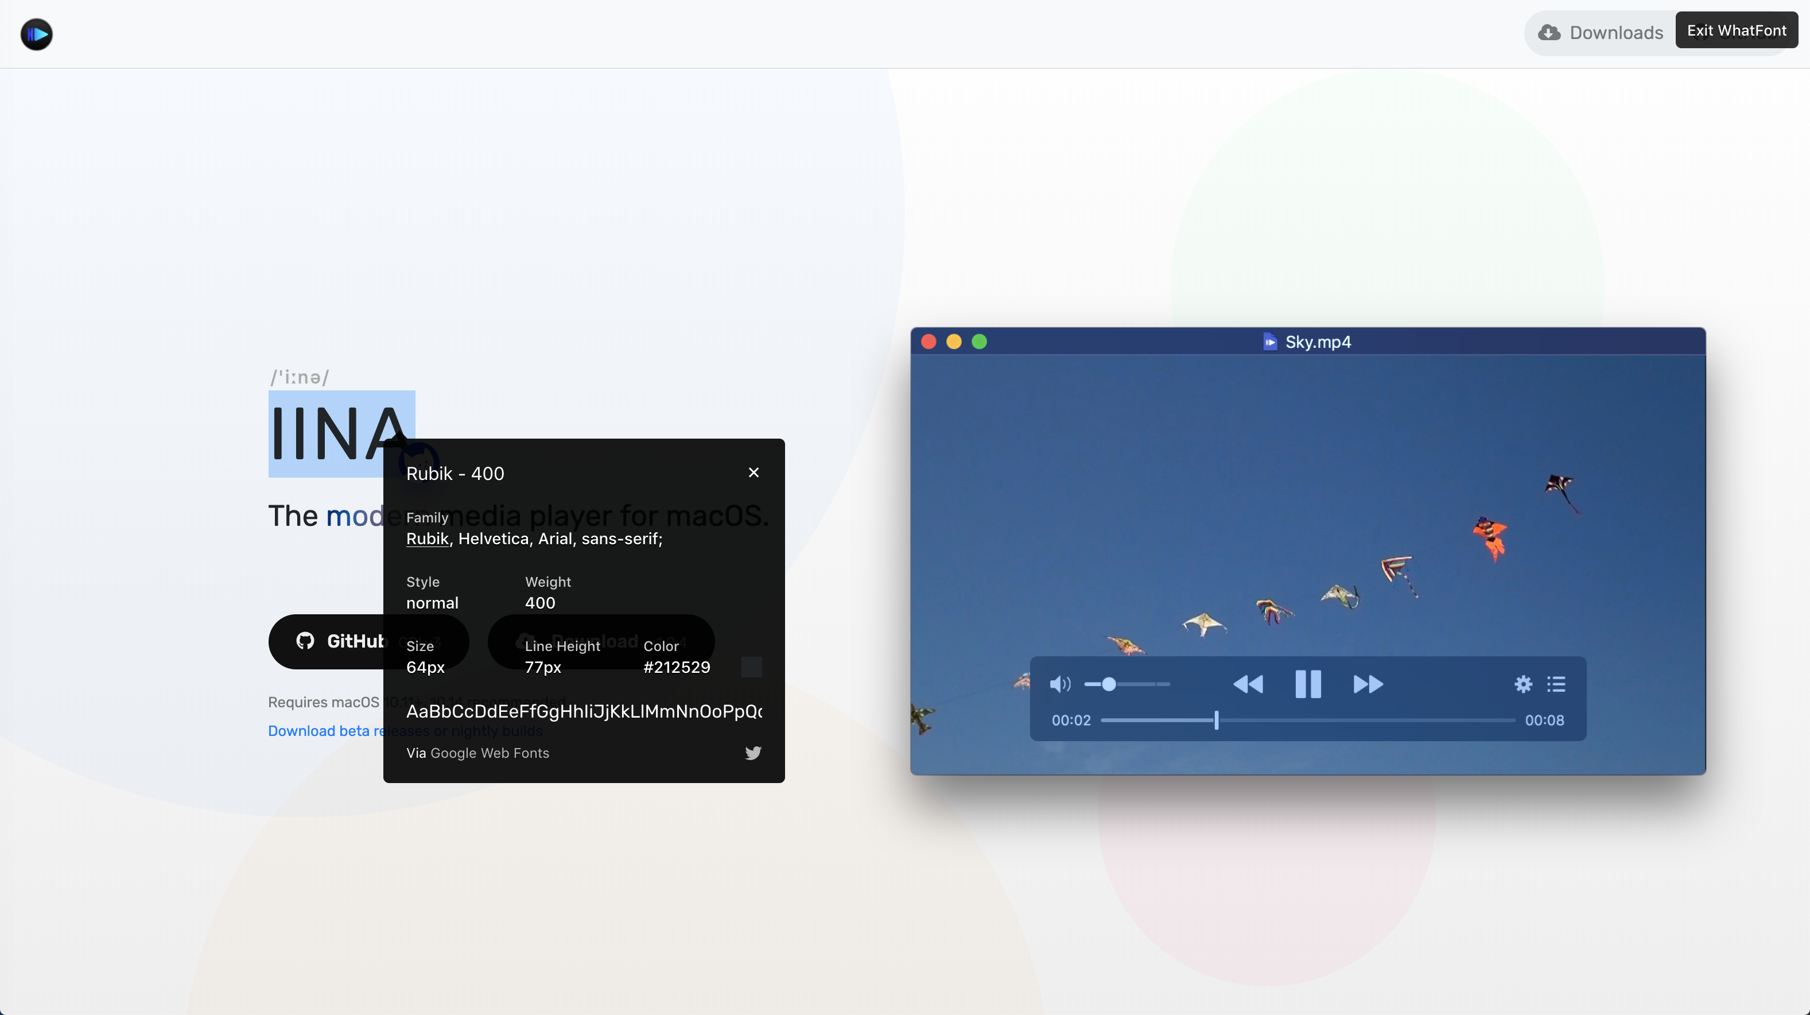Viewport: 1810px width, 1015px height.
Task: Click the WhatFont Twitter share icon
Action: click(752, 753)
